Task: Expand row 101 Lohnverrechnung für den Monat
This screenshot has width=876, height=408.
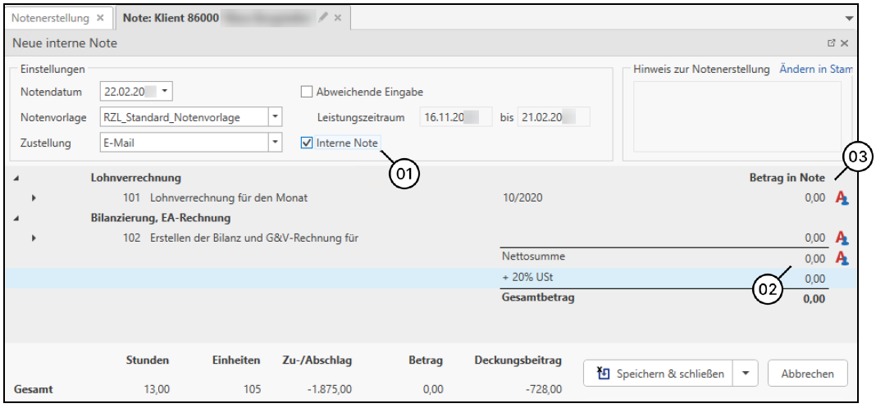Action: tap(34, 198)
